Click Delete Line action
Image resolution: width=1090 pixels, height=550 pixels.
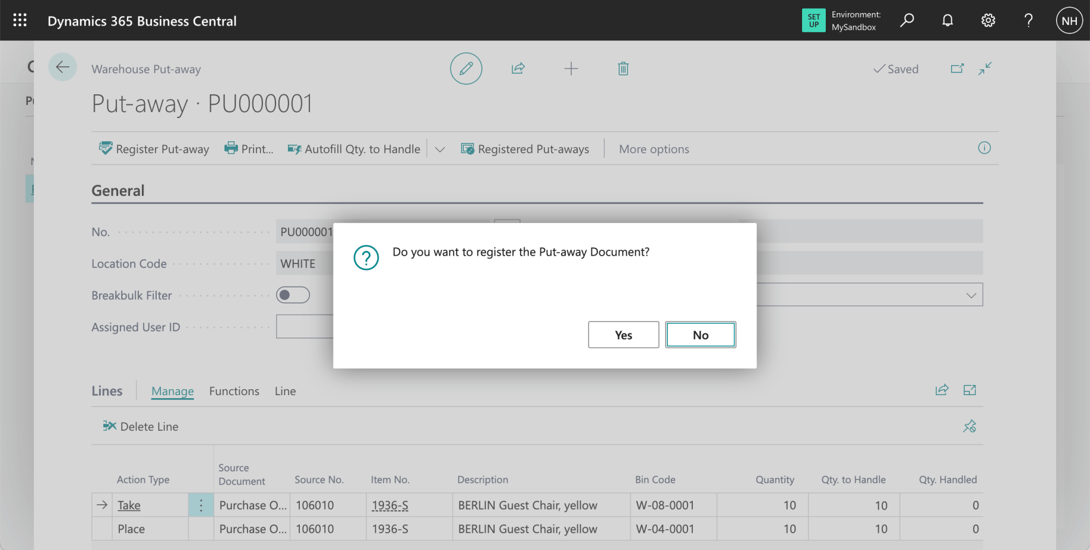click(140, 426)
